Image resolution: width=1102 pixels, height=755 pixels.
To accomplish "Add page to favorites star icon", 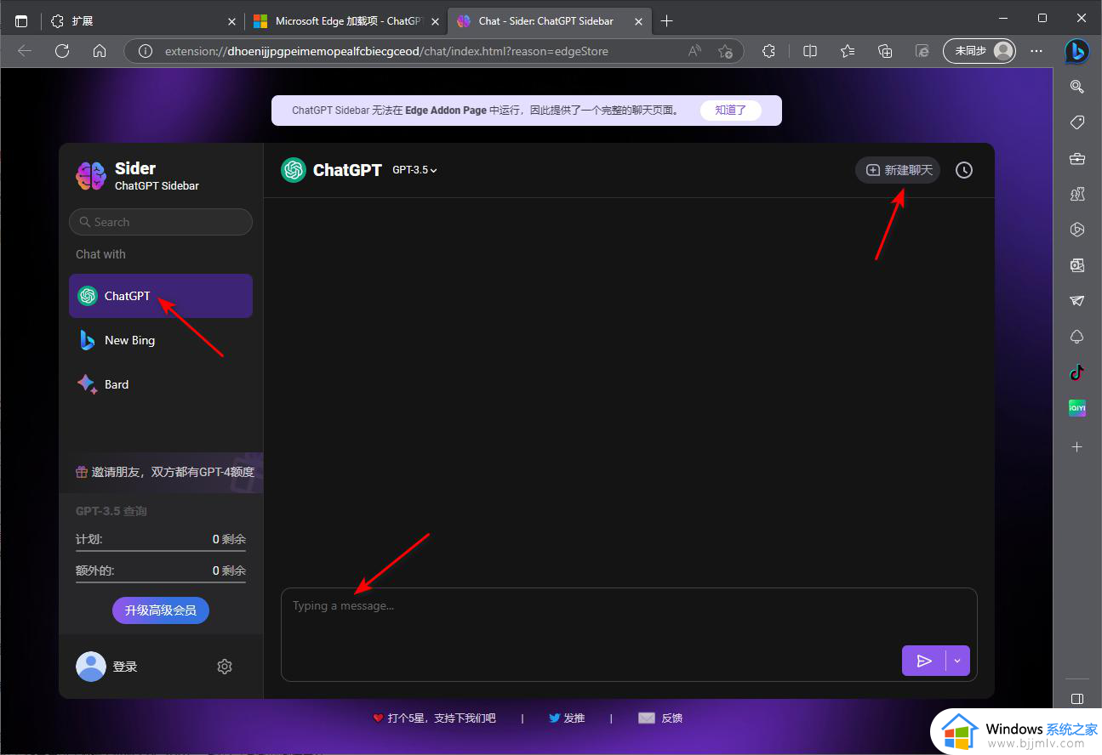I will click(725, 51).
